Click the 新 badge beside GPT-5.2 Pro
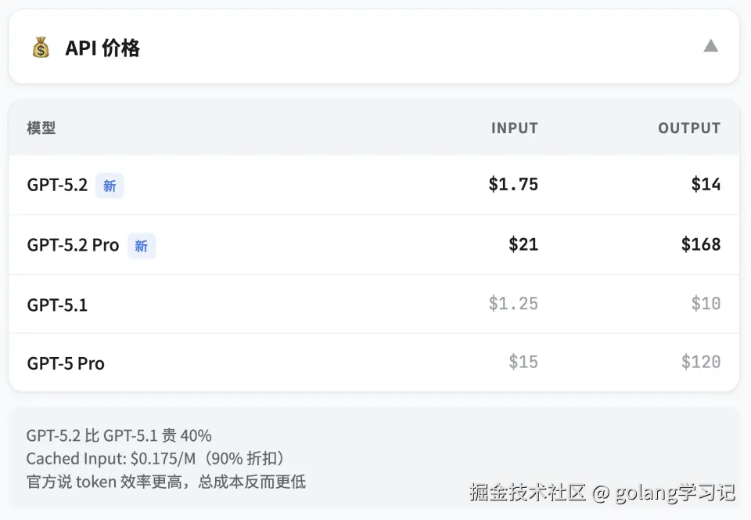751x520 pixels. (x=141, y=246)
